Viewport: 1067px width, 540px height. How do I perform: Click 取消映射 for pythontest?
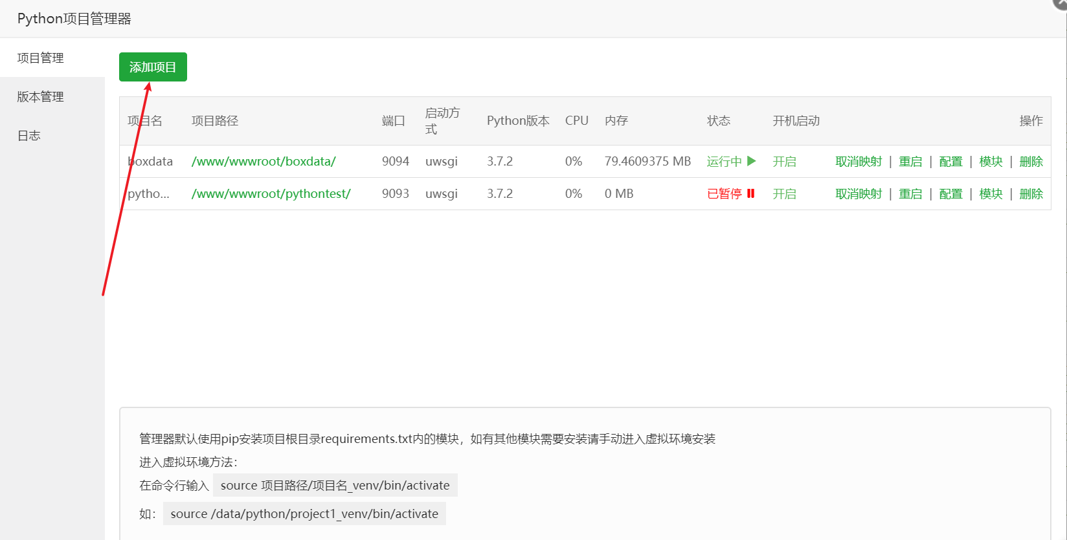(x=859, y=194)
